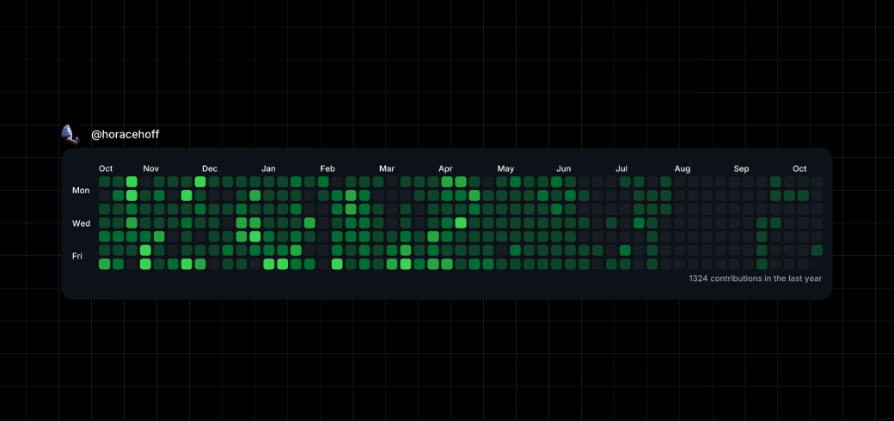This screenshot has height=421, width=894.
Task: Click the Dec month label
Action: (x=210, y=168)
